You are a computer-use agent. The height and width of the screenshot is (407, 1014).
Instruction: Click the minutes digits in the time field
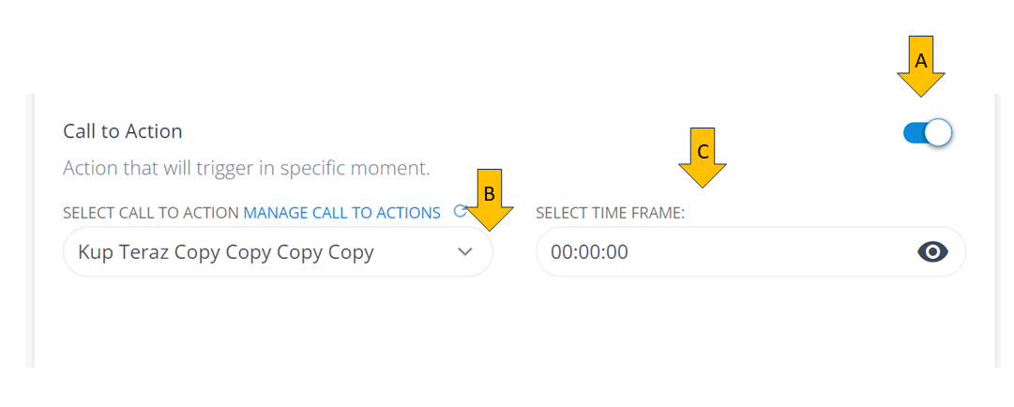589,252
